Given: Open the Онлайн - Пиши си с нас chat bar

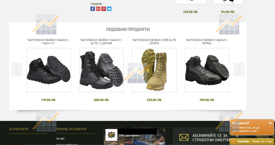Looking at the screenshot, I should [x=252, y=141].
